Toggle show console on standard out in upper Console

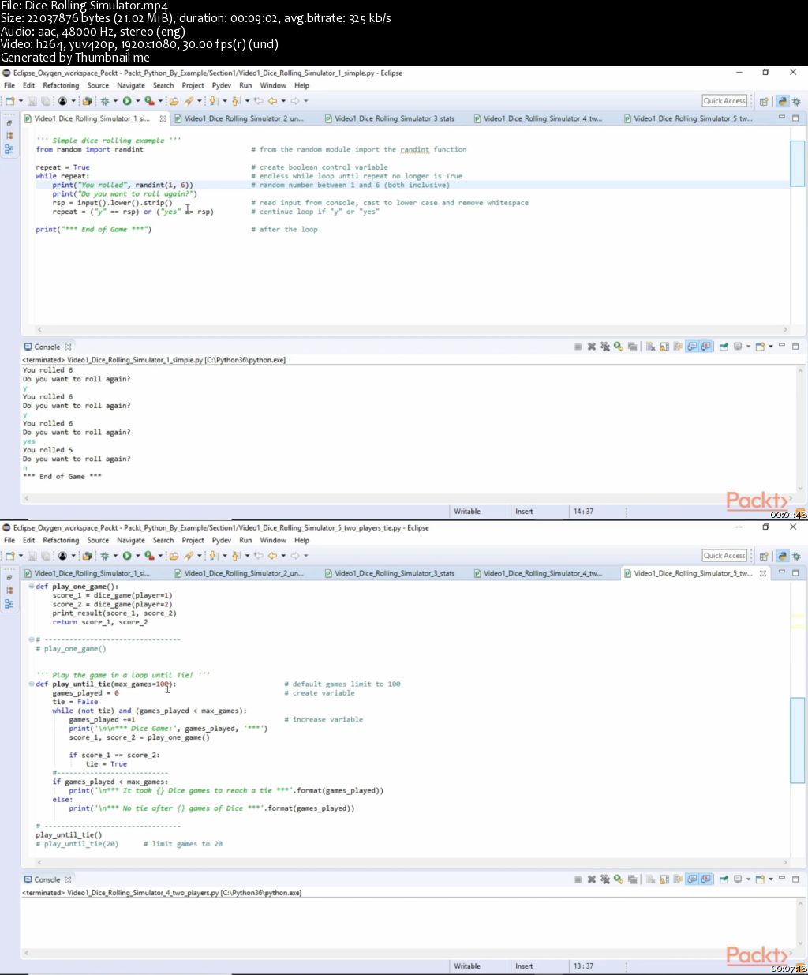(x=692, y=347)
